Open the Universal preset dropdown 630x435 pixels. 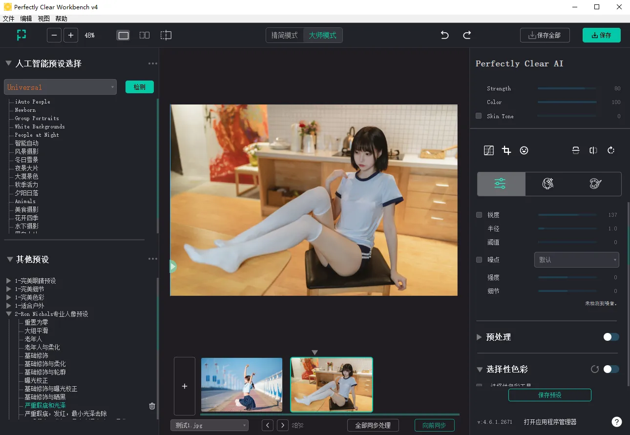[60, 87]
